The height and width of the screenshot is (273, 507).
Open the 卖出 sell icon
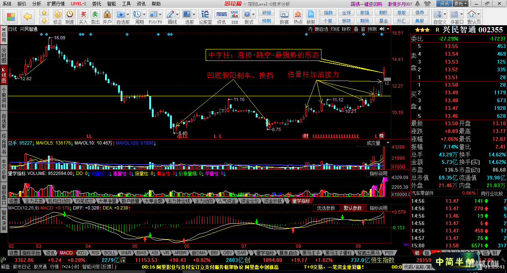pos(95,14)
